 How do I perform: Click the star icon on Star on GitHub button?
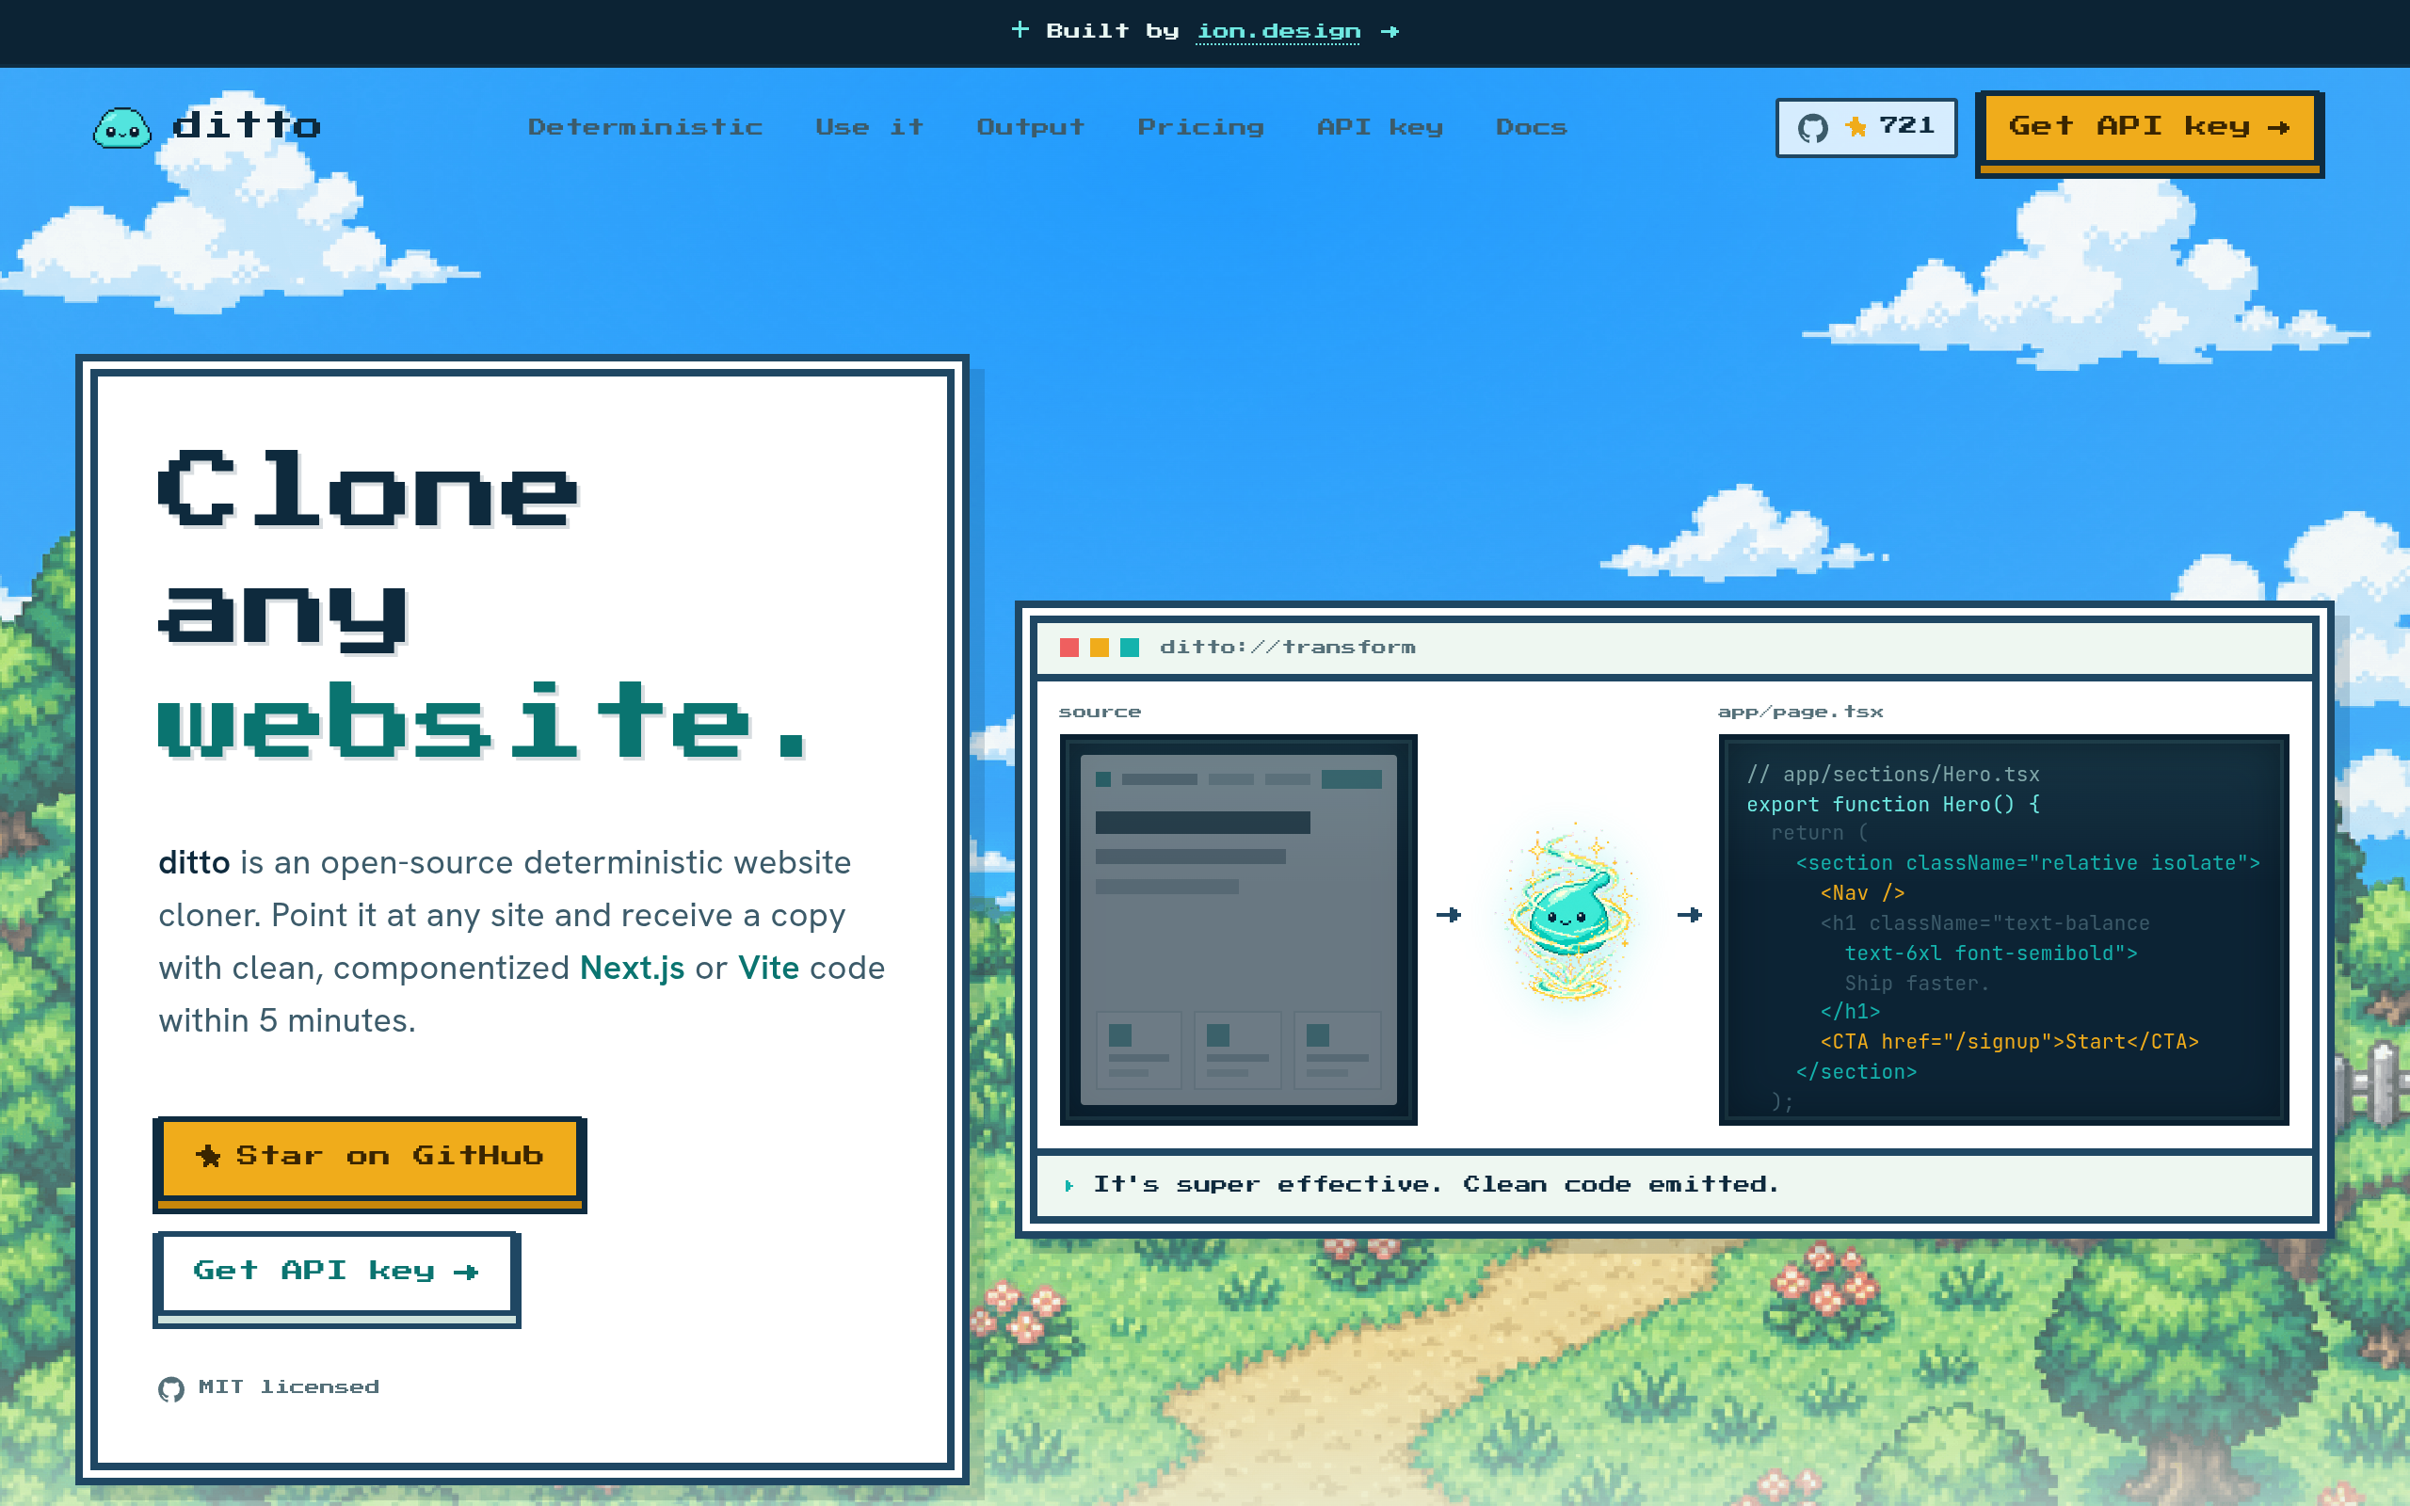click(208, 1156)
